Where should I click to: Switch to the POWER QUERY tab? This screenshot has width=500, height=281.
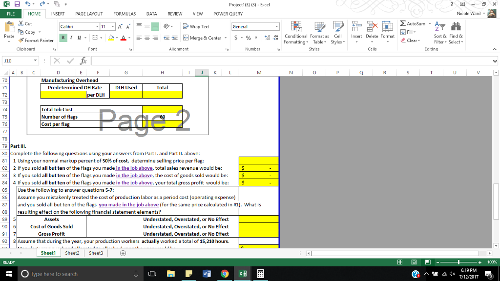coord(228,14)
